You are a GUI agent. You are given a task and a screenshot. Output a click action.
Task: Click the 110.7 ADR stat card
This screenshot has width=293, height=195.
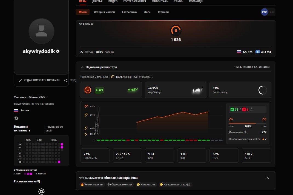click(x=256, y=156)
